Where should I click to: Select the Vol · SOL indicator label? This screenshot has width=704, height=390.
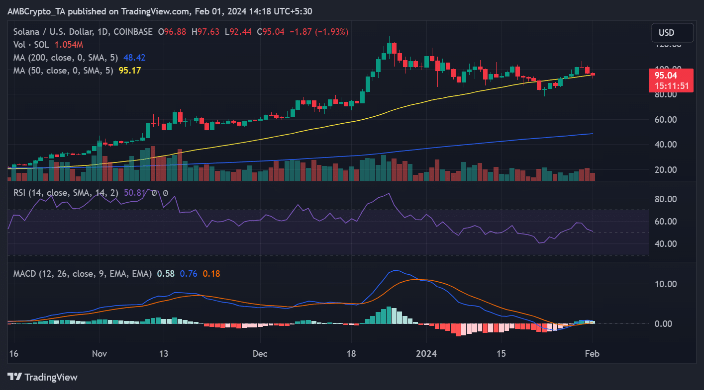click(x=31, y=45)
